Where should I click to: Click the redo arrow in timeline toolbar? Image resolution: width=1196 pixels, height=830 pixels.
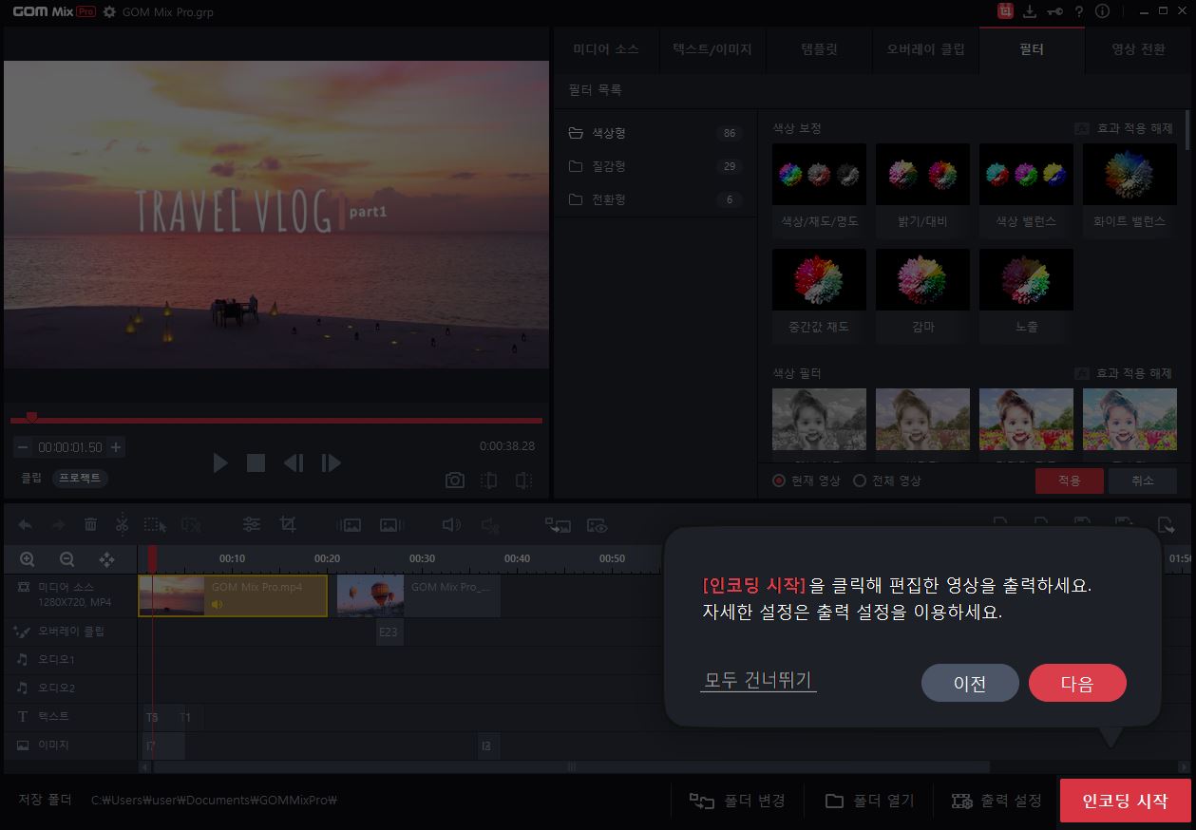point(58,524)
